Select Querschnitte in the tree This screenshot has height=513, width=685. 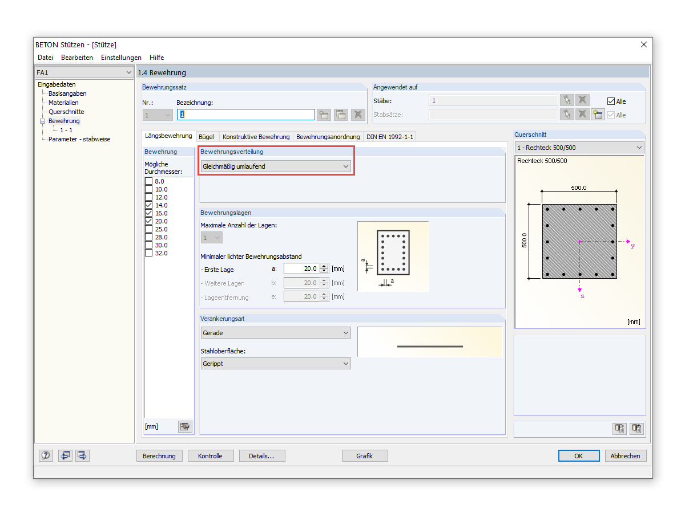tap(66, 112)
